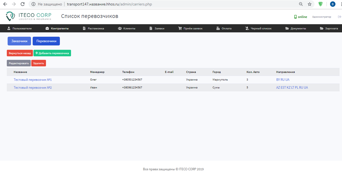This screenshot has width=342, height=173.
Task: Open the Оплата menu
Action: [224, 28]
